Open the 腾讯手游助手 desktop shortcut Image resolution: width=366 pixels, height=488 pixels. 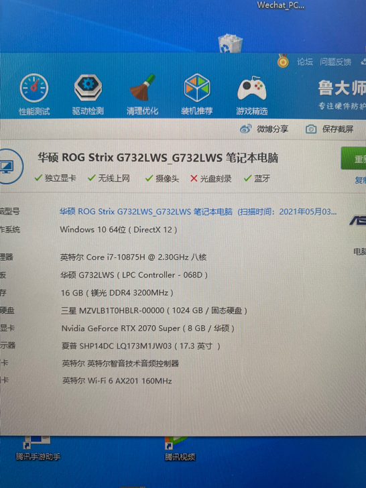coord(38,449)
